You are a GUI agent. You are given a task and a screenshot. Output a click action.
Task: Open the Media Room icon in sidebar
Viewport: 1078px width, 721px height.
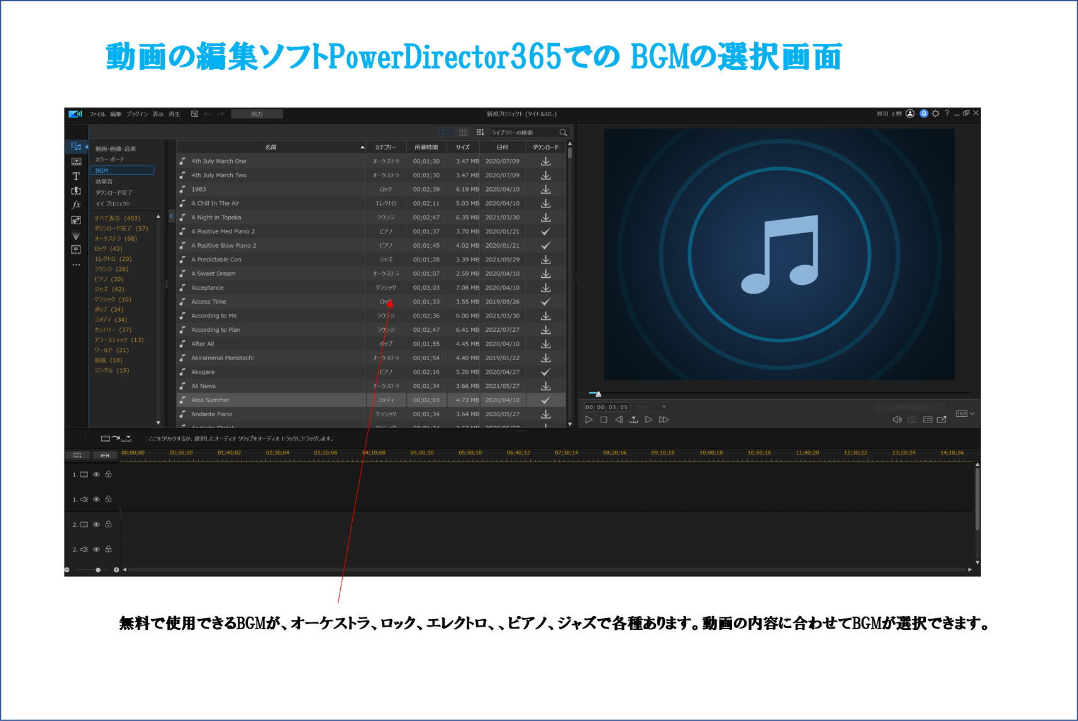click(x=76, y=146)
